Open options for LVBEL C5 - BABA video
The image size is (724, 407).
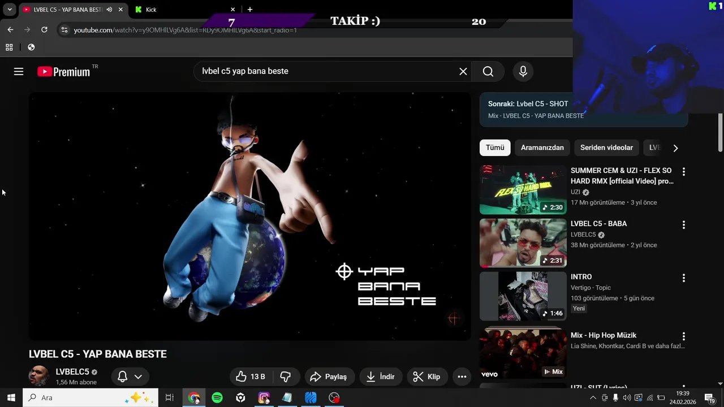(683, 225)
